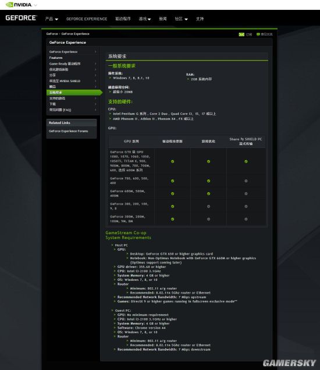Go to 驱动程序 in the top nav
The height and width of the screenshot is (370, 320).
click(123, 19)
